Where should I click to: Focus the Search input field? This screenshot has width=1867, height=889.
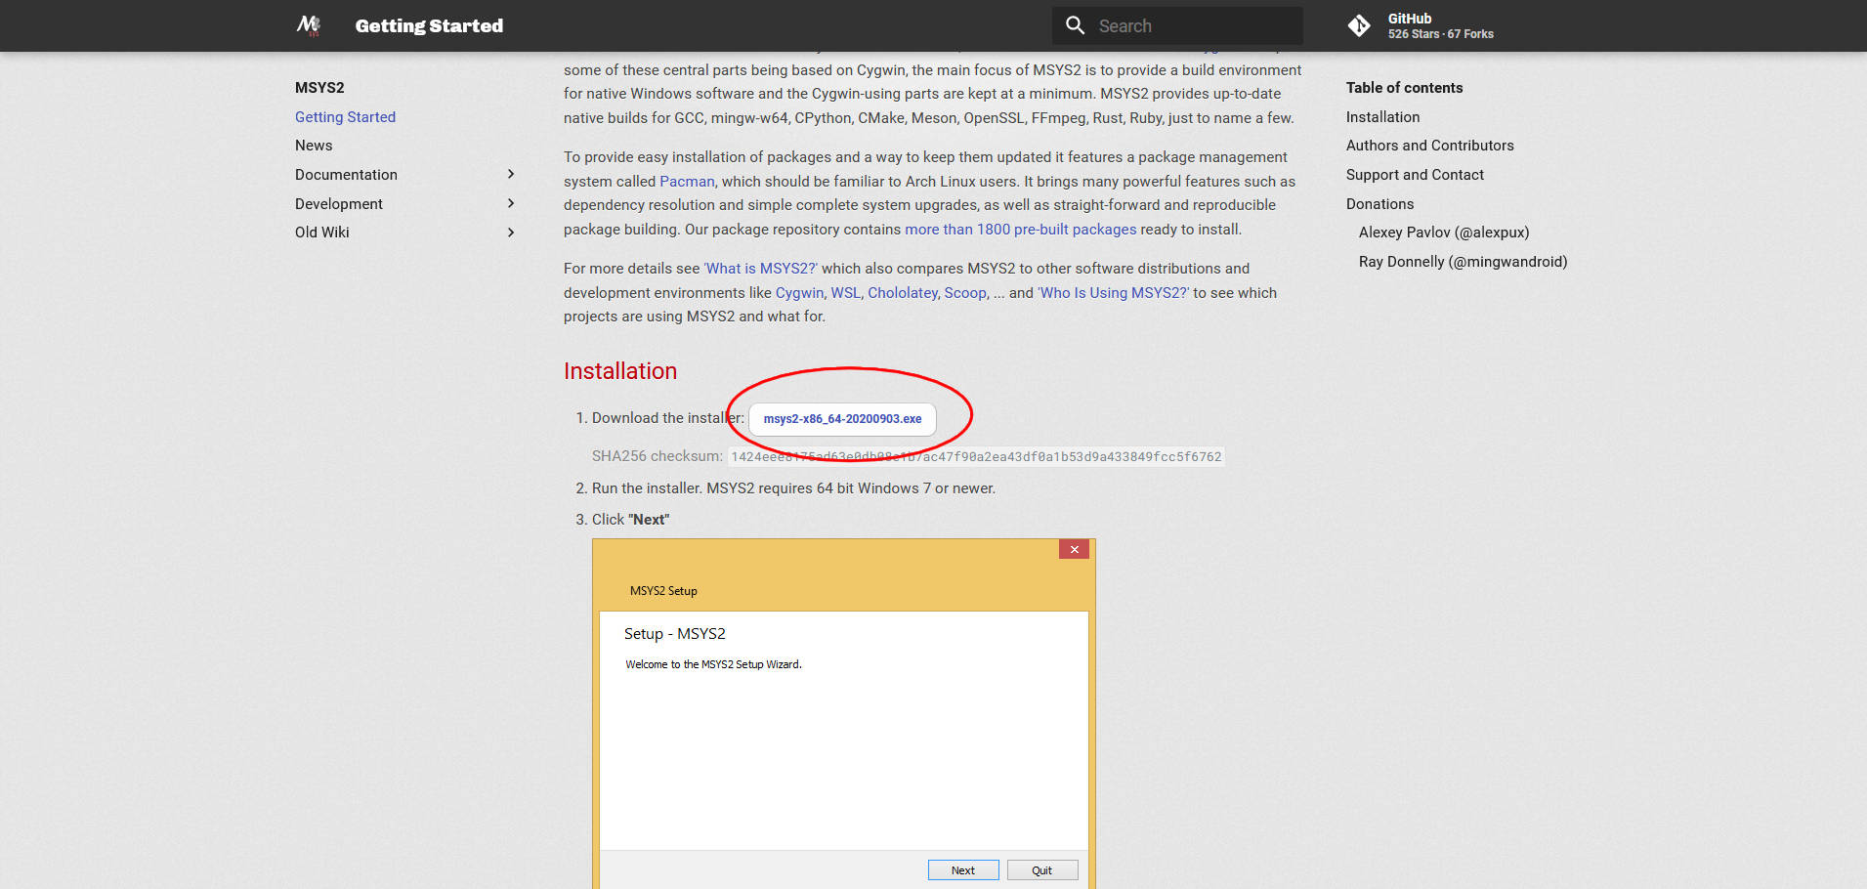tap(1194, 26)
